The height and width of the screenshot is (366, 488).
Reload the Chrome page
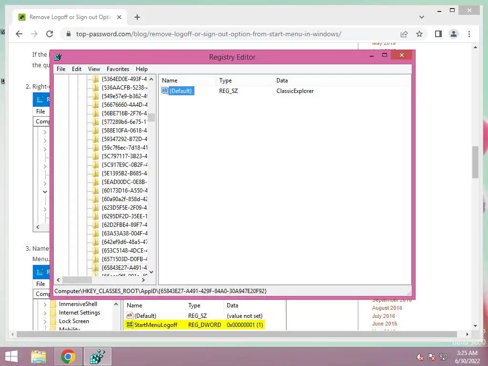coord(50,34)
